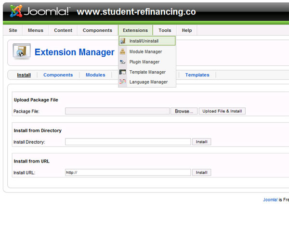Choose Module Manager from the dropdown
This screenshot has height=227, width=289.
(x=147, y=51)
